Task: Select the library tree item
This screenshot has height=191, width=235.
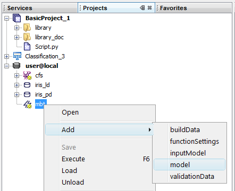Action: [x=43, y=28]
